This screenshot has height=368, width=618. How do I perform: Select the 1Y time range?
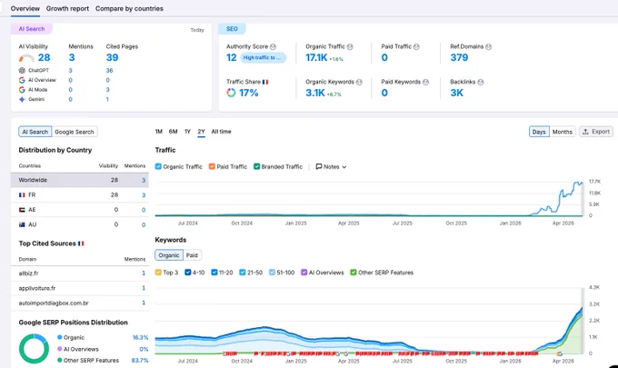tap(187, 132)
